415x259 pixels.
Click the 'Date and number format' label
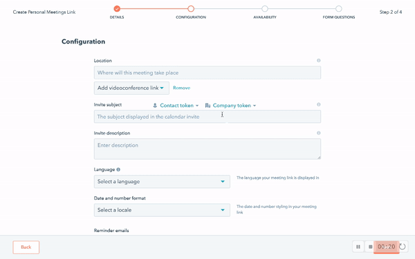(120, 198)
